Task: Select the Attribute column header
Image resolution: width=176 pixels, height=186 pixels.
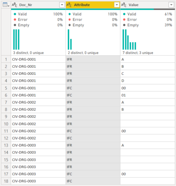Action: 93,5
